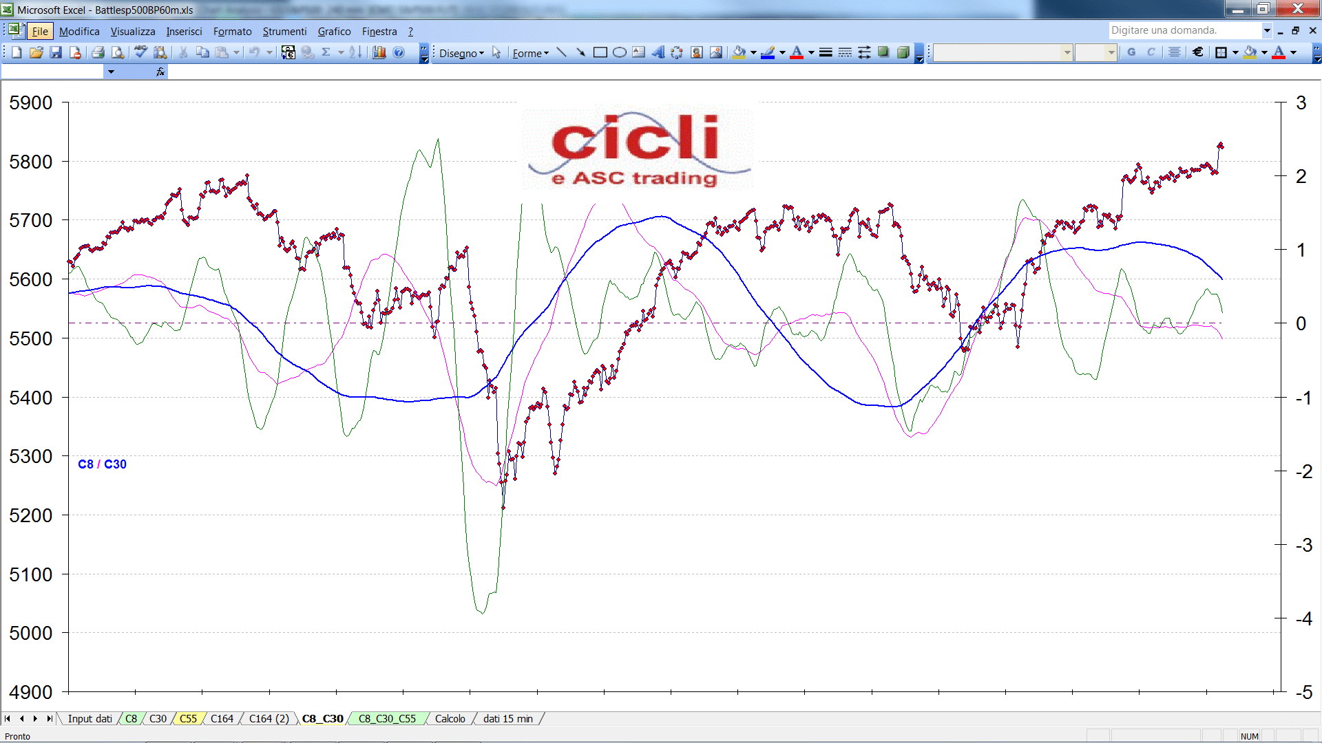Expand the paste options arrow

tap(236, 52)
